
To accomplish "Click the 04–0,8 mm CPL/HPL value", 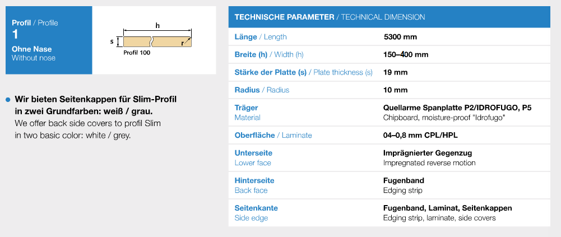I will click(x=420, y=136).
